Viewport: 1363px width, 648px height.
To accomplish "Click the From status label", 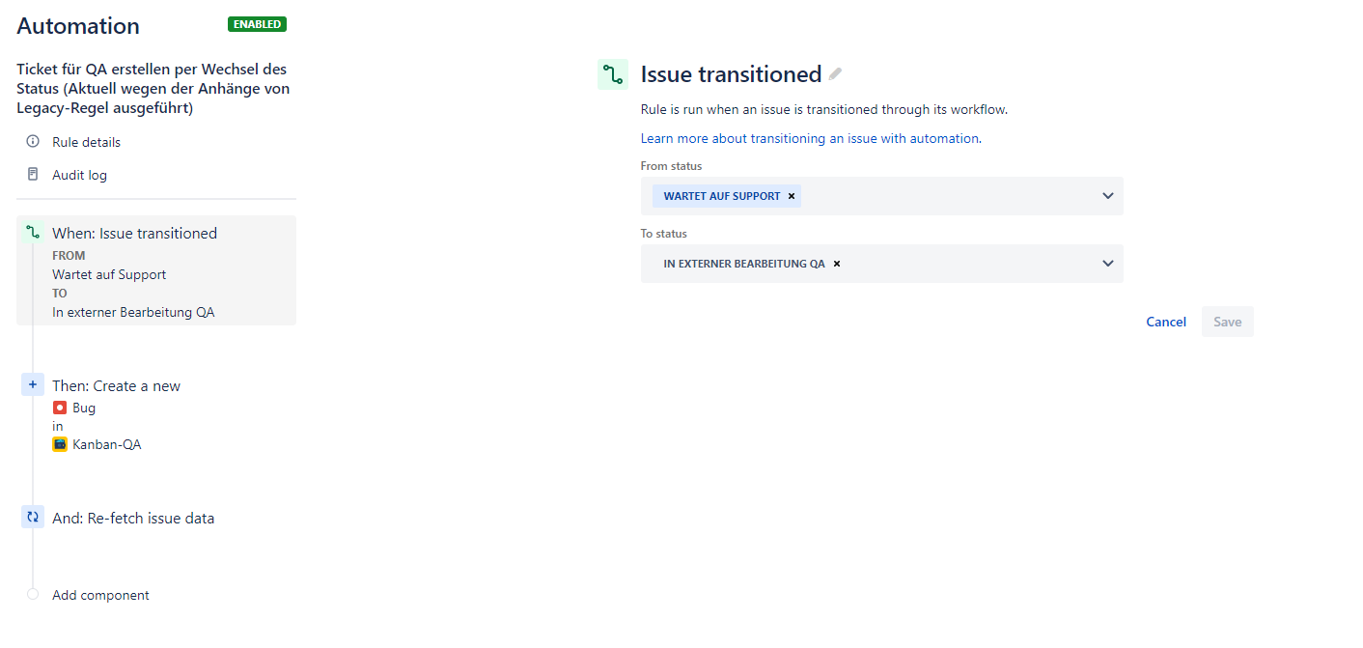I will click(672, 166).
